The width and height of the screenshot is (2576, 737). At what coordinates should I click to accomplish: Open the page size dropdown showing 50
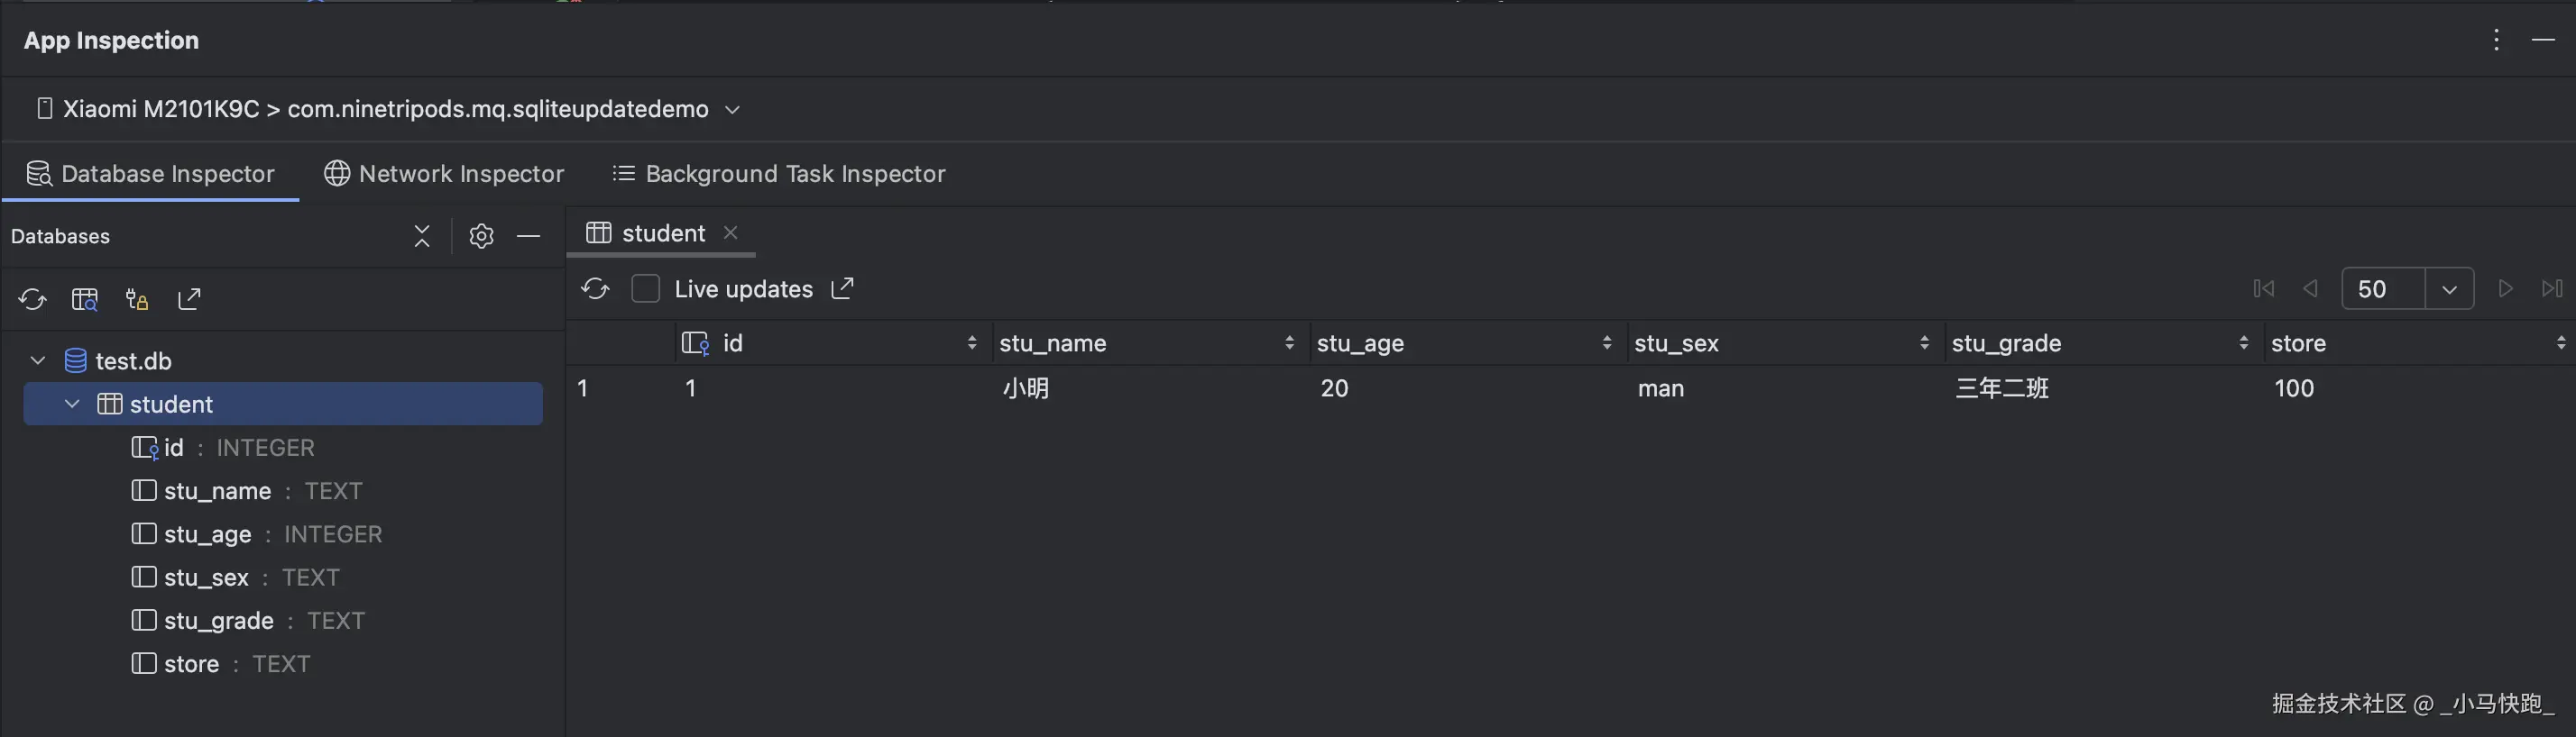tap(2448, 289)
